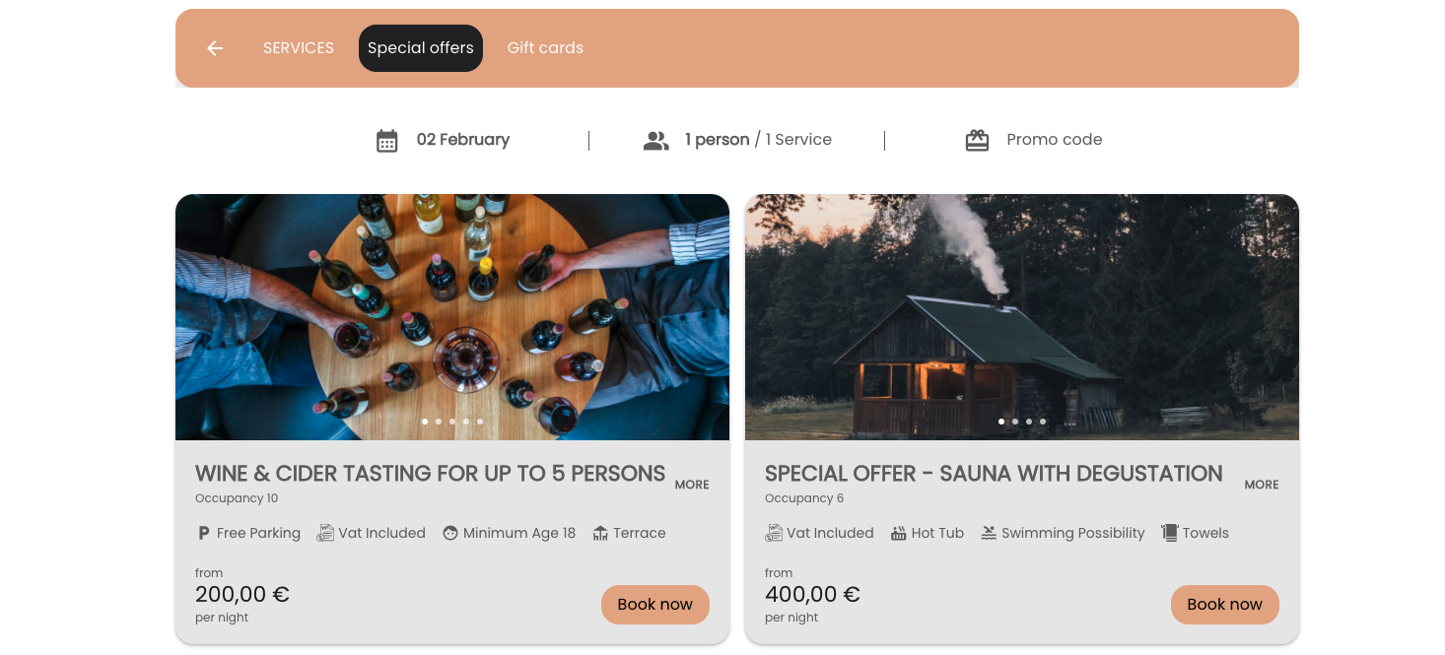
Task: Click the calendar icon next to 02 February
Action: 387,141
